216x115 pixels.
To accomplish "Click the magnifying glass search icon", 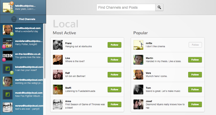I will [x=159, y=7].
